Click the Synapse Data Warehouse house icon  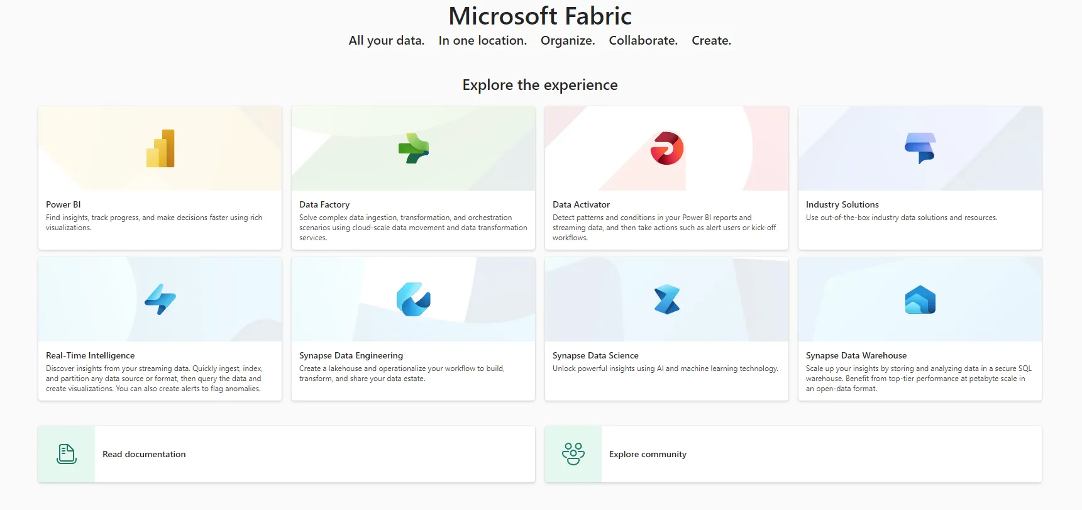coord(920,300)
